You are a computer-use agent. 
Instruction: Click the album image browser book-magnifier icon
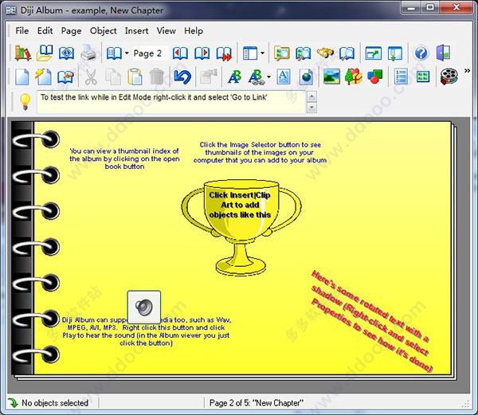304,53
